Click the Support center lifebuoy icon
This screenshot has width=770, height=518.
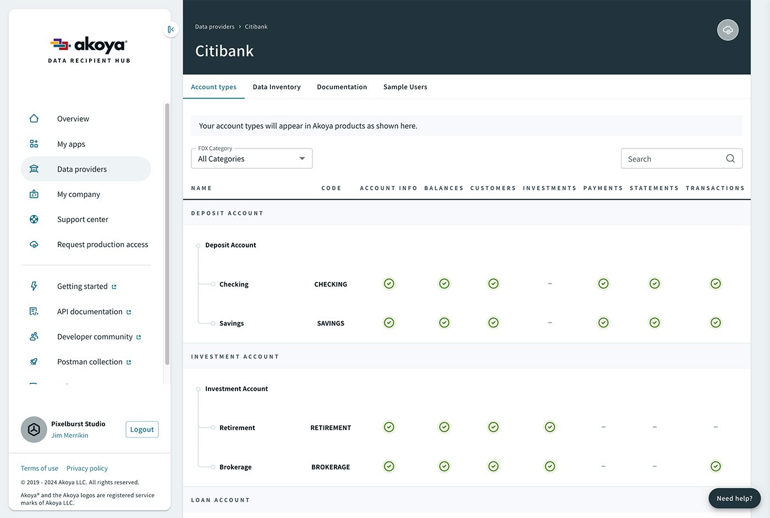[x=34, y=219]
